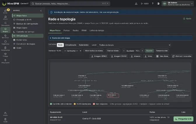Focus the Buscar pessoas, telas search field

(x=70, y=3)
